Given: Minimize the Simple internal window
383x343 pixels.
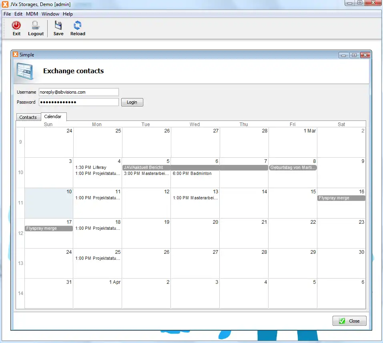Looking at the screenshot, I should point(343,55).
